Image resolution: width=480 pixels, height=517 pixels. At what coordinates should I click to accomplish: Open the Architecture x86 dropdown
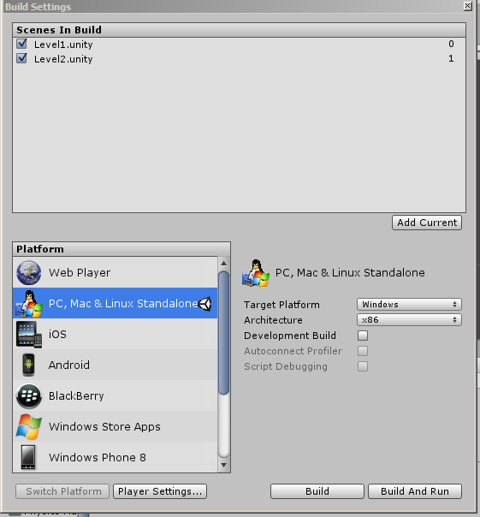(x=409, y=320)
